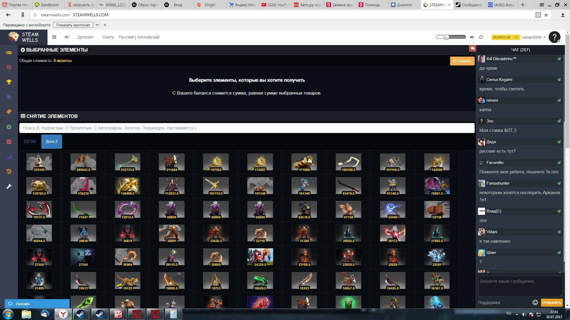570x320 pixels.
Task: Switch to the Origin browser tab
Action: pyautogui.click(x=210, y=5)
